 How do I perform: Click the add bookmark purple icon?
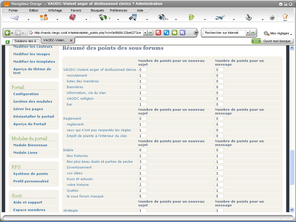(x=183, y=33)
